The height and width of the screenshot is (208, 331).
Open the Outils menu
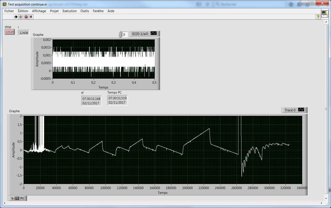click(85, 11)
